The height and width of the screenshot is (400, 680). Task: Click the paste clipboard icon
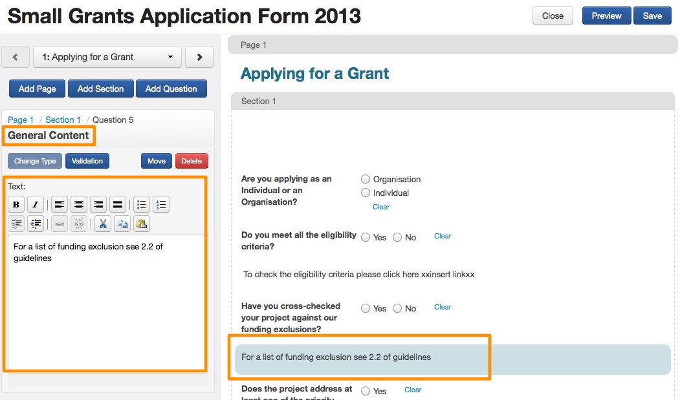[x=142, y=224]
